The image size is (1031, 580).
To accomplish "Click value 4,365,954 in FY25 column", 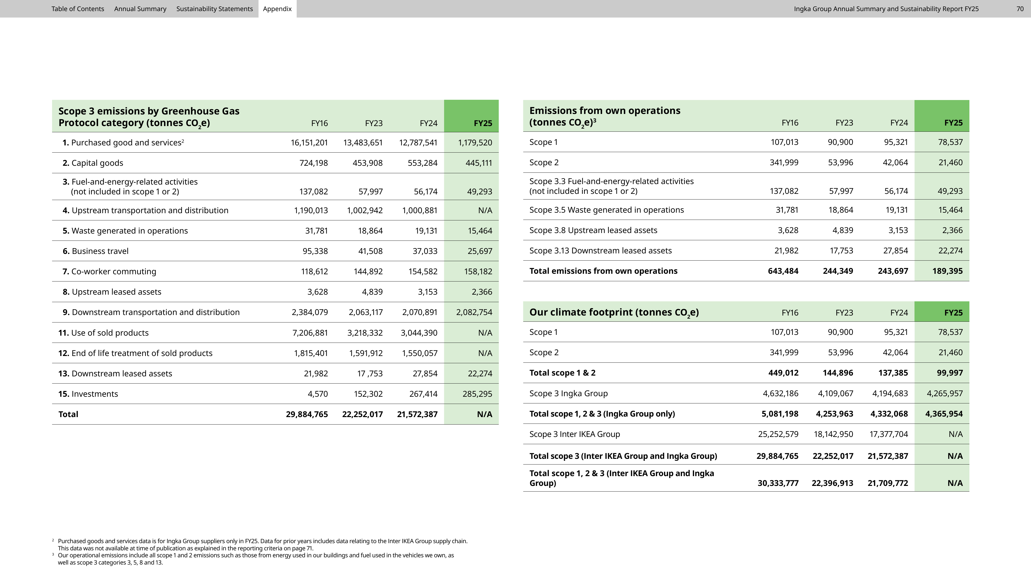I will point(944,413).
